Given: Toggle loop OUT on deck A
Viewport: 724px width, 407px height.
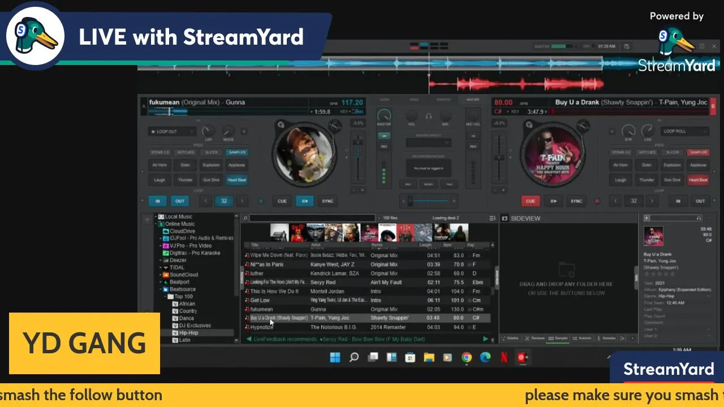Looking at the screenshot, I should point(179,201).
